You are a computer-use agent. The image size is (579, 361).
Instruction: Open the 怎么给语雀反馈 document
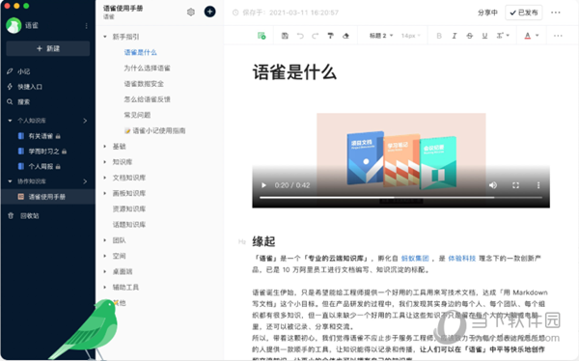click(x=147, y=99)
